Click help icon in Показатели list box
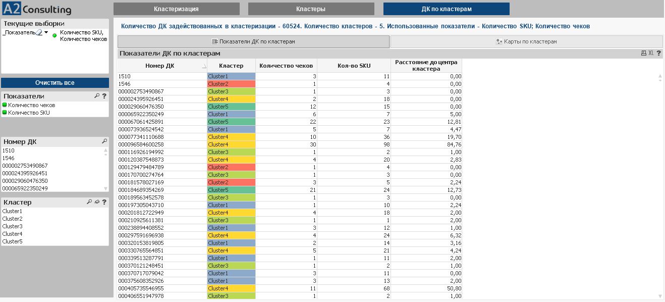 point(104,96)
